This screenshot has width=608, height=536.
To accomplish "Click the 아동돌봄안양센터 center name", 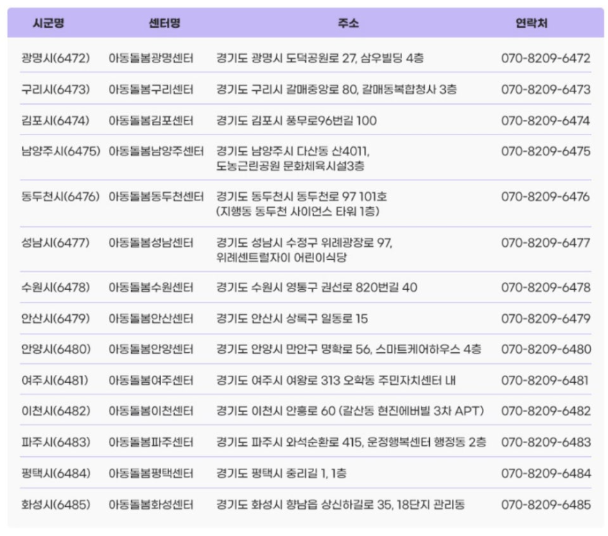I will point(151,349).
